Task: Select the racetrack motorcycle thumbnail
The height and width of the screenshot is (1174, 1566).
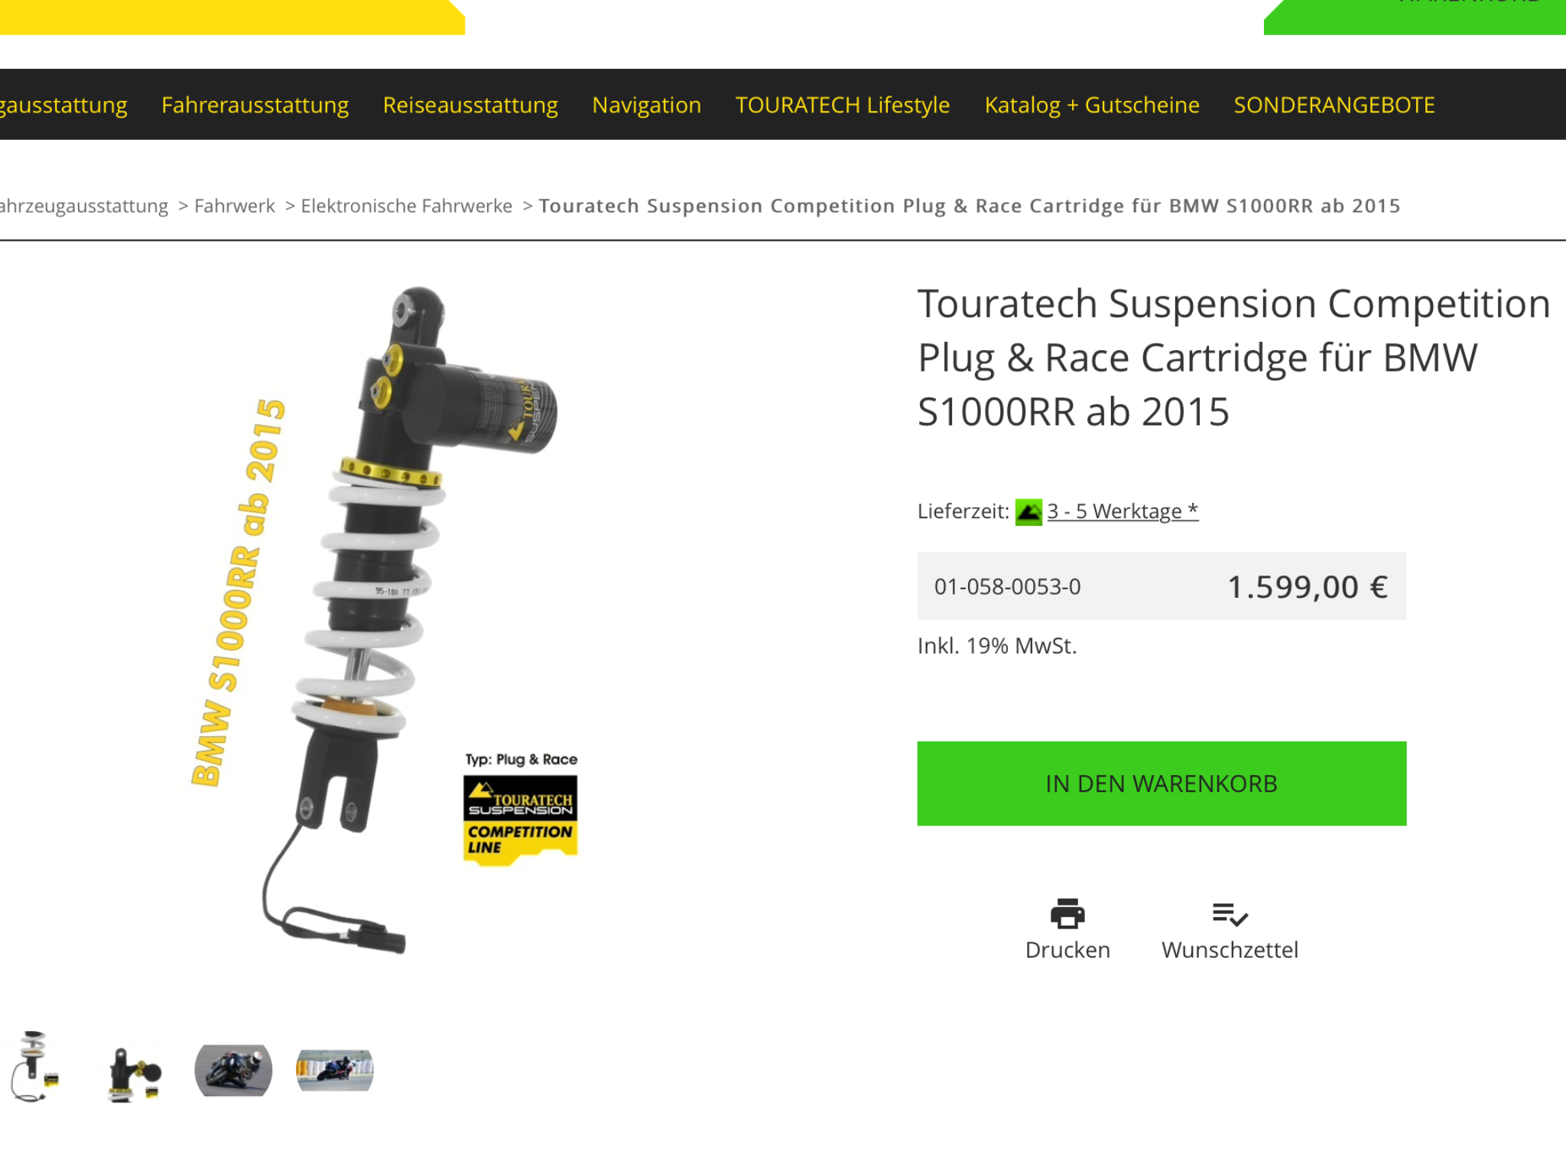Action: [335, 1070]
